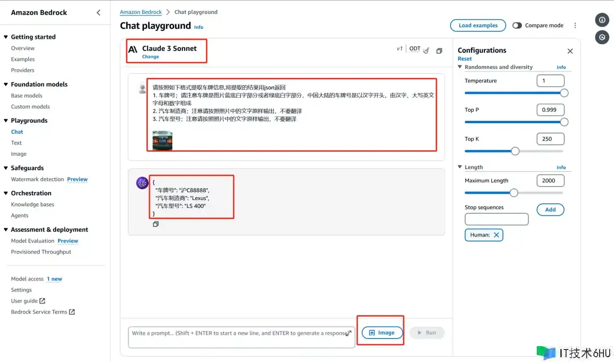Click the Maximum Length value field

pos(550,181)
